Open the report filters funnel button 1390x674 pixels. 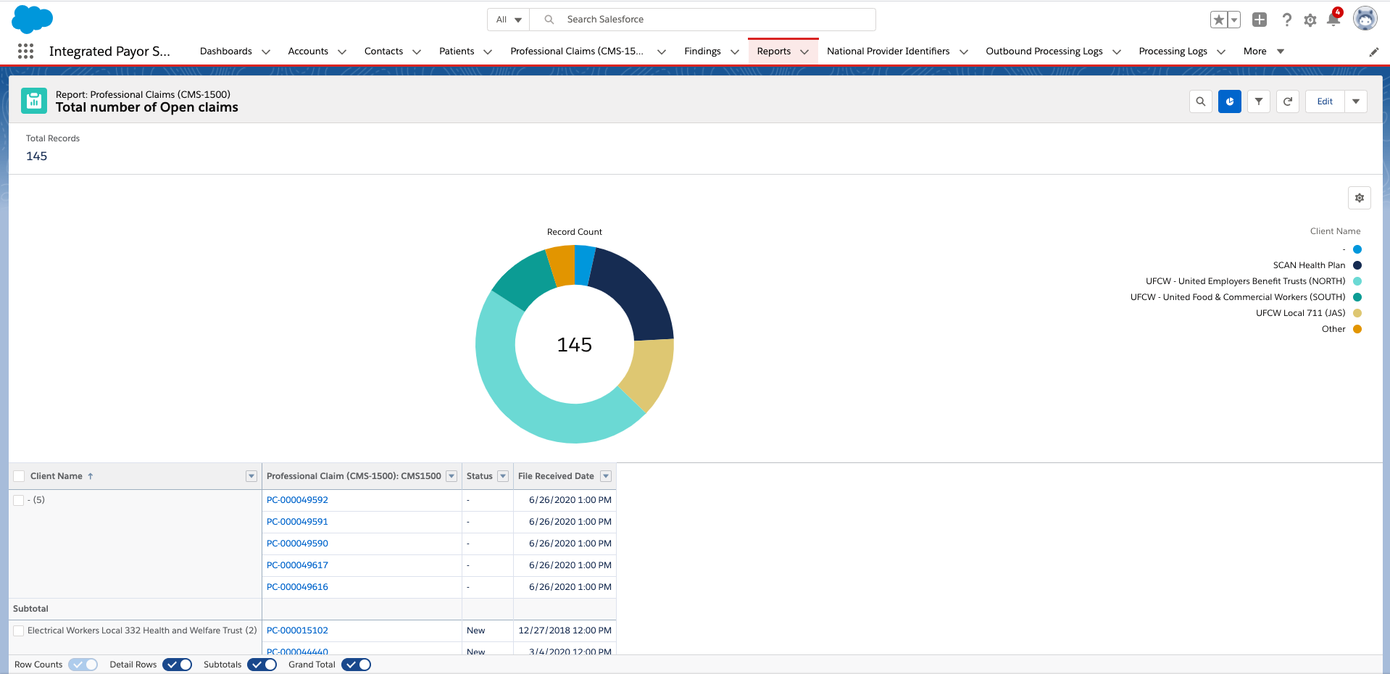[1259, 101]
